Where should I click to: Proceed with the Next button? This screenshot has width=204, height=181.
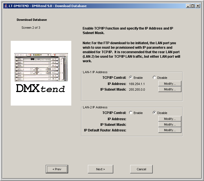coord(100,169)
